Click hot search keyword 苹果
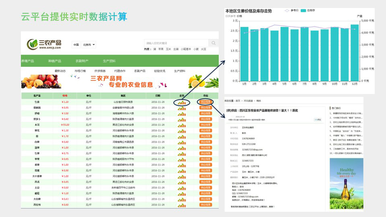This screenshot has height=217, width=386. pyautogui.click(x=161, y=49)
